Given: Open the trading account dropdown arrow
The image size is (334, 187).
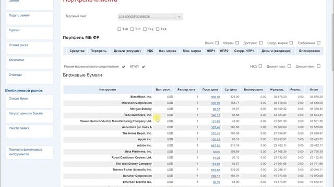Looking at the screenshot, I should pos(179,17).
